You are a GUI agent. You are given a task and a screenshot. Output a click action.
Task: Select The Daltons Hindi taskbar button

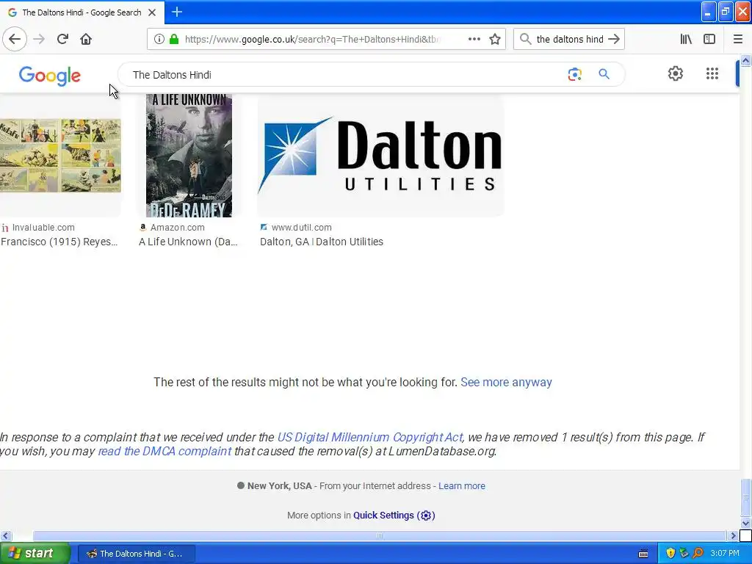point(136,554)
